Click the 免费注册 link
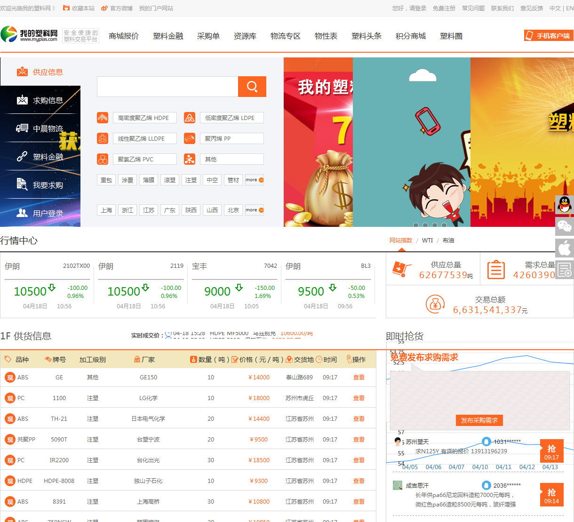Screen dimensions: 574x522 point(444,8)
